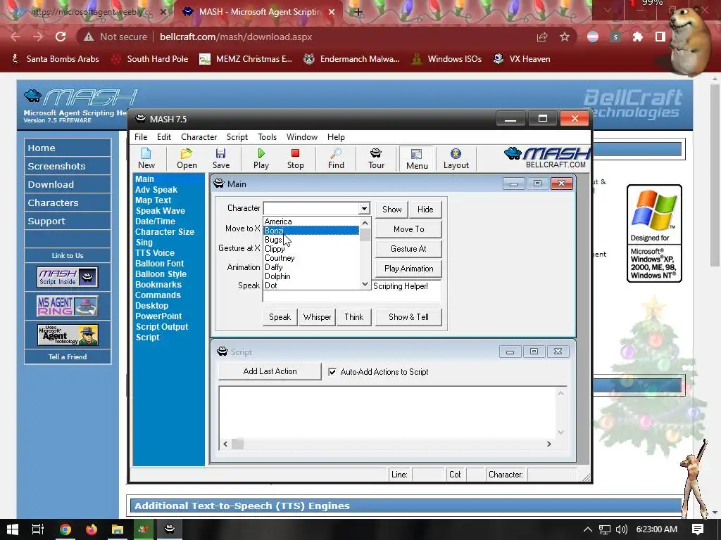Image resolution: width=721 pixels, height=540 pixels.
Task: Click the script horizontal scrollbar right arrow
Action: [x=548, y=444]
